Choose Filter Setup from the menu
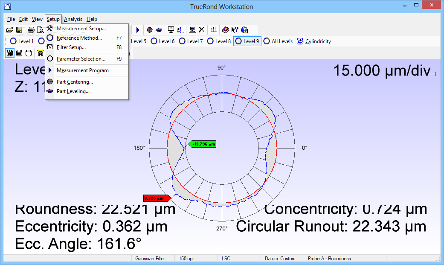The width and height of the screenshot is (444, 265). pyautogui.click(x=87, y=47)
